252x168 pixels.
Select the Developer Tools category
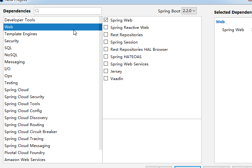tap(51, 20)
